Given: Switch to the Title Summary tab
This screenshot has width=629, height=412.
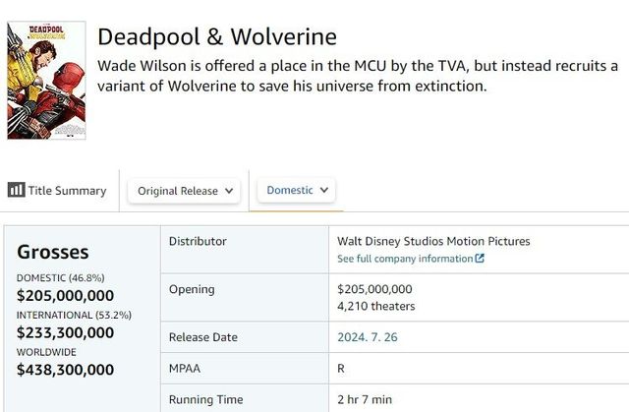Looking at the screenshot, I should (x=66, y=191).
